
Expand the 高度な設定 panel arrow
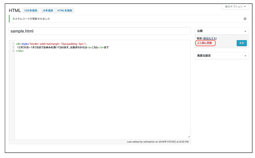(x=245, y=56)
